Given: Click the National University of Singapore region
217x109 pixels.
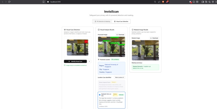Looking at the screenshot, I should point(111,66).
